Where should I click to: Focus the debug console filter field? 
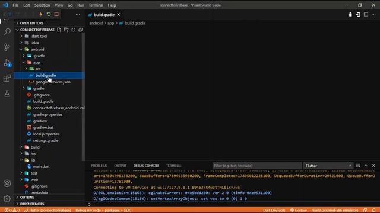coord(257,166)
